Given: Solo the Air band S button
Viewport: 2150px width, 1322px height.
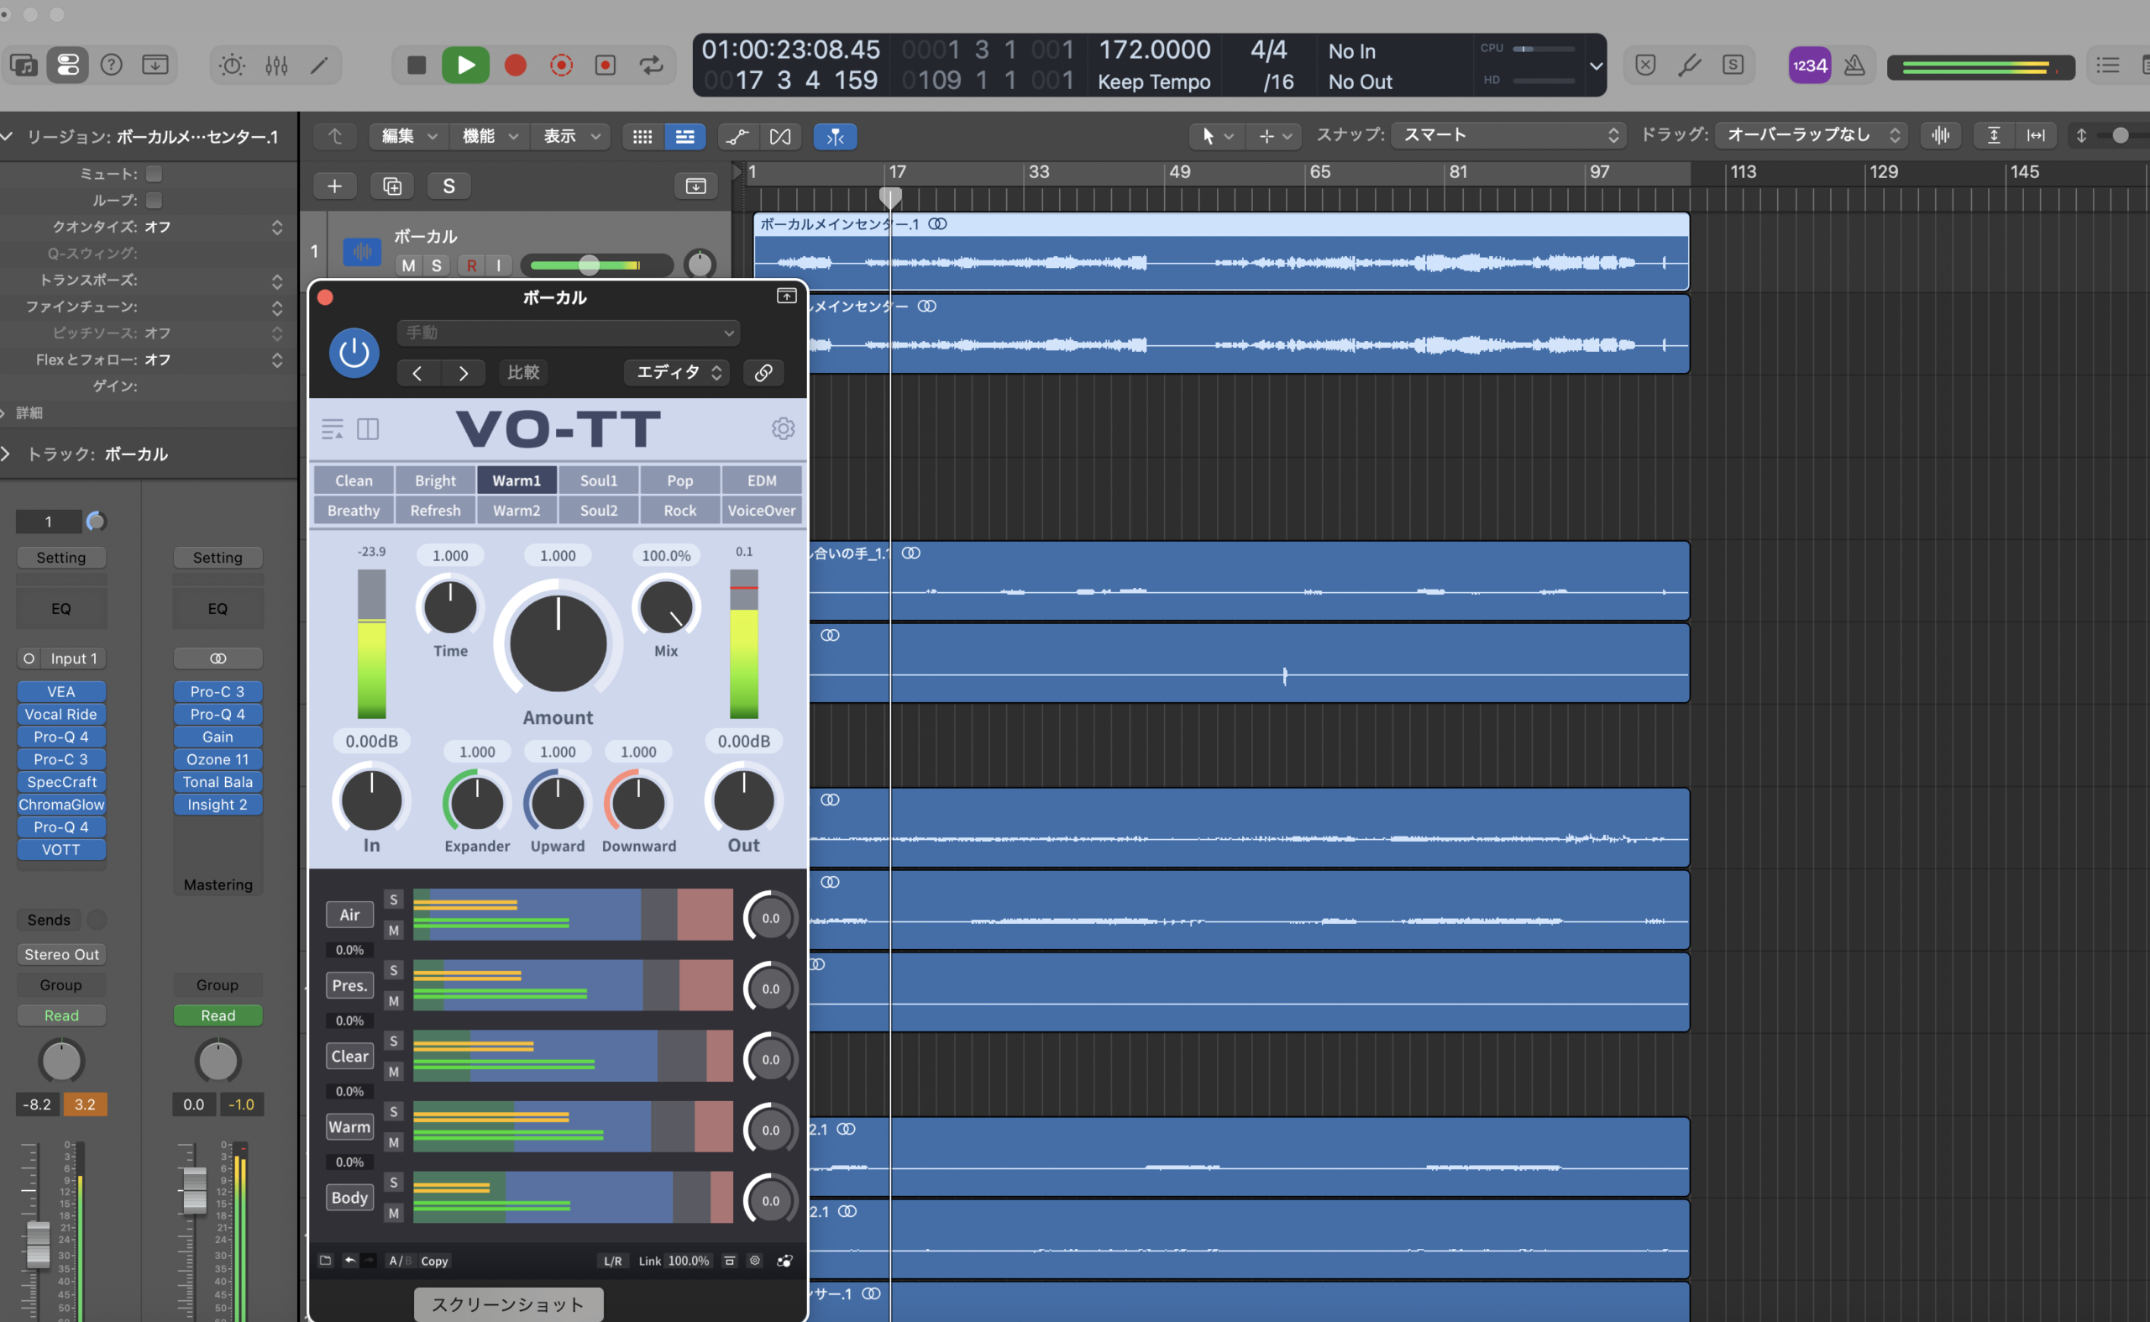Looking at the screenshot, I should point(393,900).
